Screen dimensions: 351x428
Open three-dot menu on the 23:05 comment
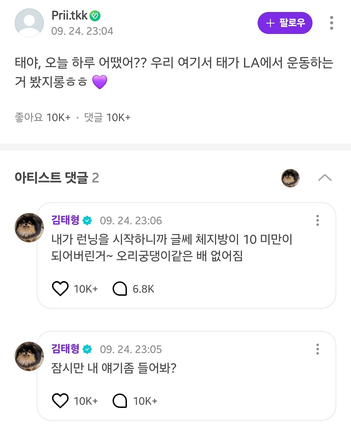pyautogui.click(x=318, y=349)
